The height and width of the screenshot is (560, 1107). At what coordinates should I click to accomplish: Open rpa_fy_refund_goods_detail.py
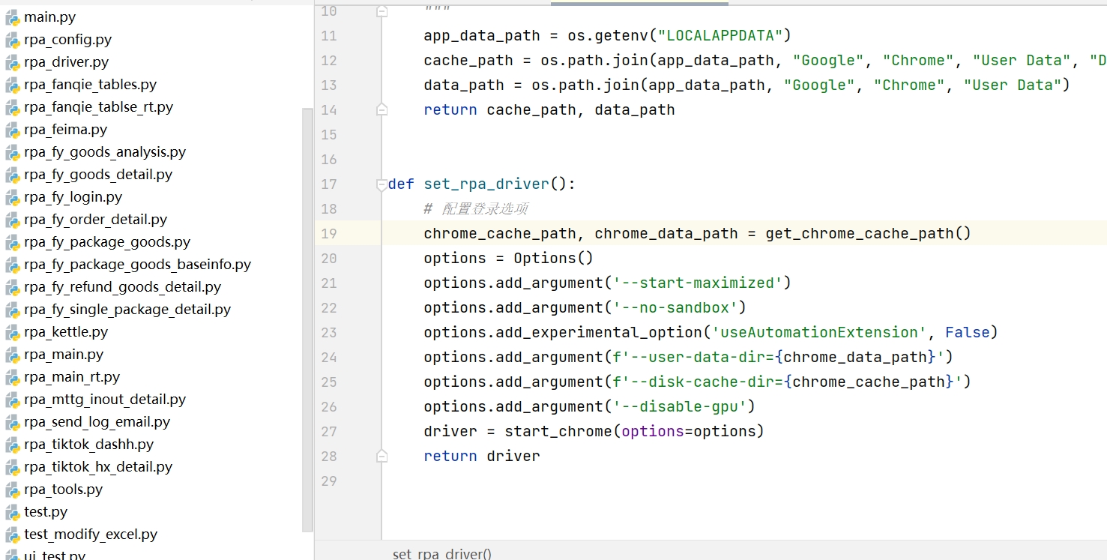[x=122, y=286]
